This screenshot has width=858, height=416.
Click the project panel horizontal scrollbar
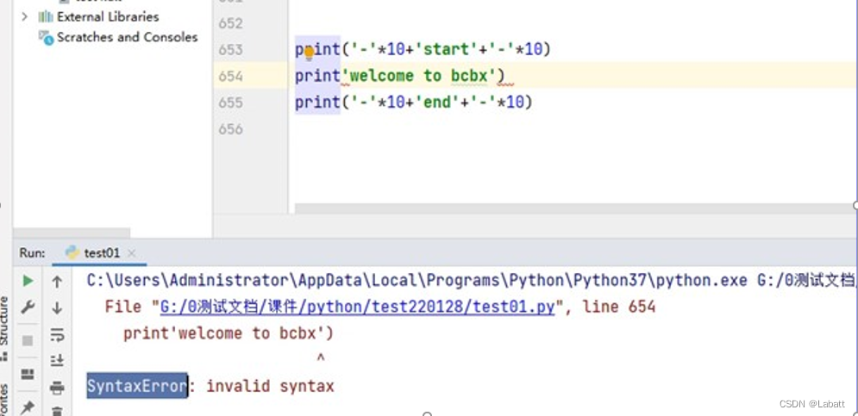click(71, 233)
